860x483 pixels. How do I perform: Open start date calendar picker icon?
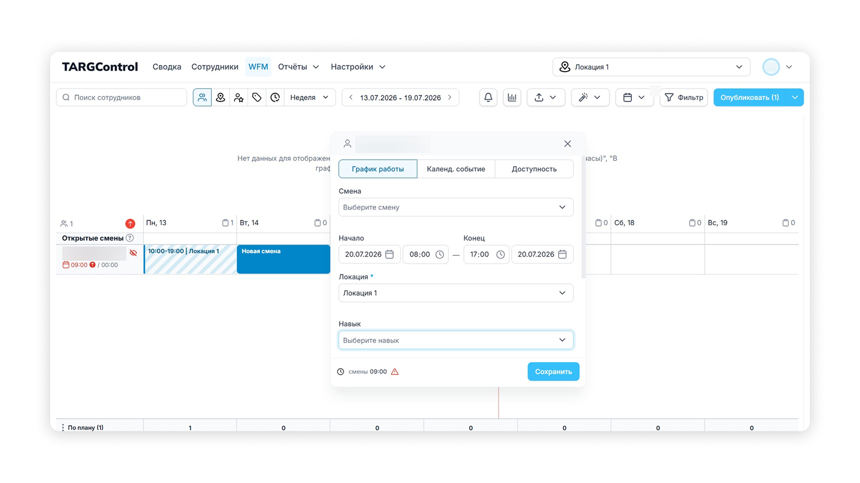390,254
